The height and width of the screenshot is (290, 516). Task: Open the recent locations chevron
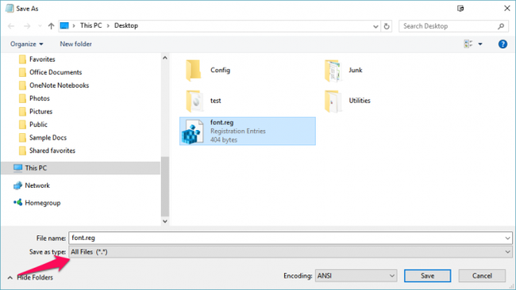pos(40,26)
